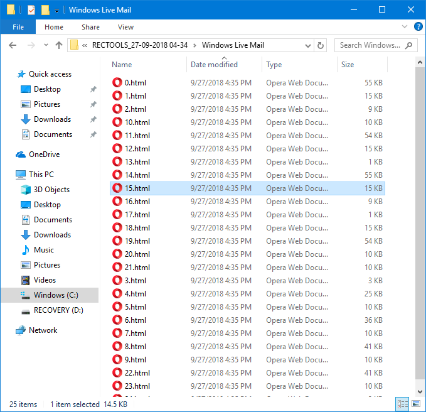Click the Opera icon of 18.html
Viewport: 426px width, 412px height.
[117, 227]
